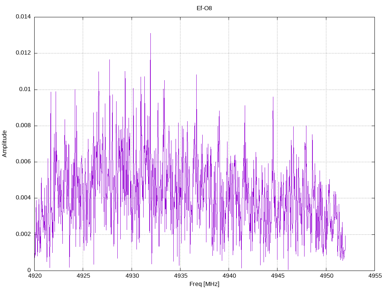Image resolution: width=385 pixels, height=289 pixels.
Task: Click the 4950 x-axis tick label
Action: coord(326,276)
